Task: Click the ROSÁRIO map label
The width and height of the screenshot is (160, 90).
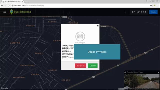Action: [30, 25]
